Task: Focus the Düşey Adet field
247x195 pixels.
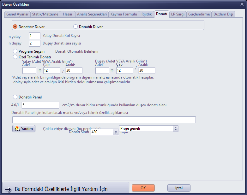Action: click(102, 70)
